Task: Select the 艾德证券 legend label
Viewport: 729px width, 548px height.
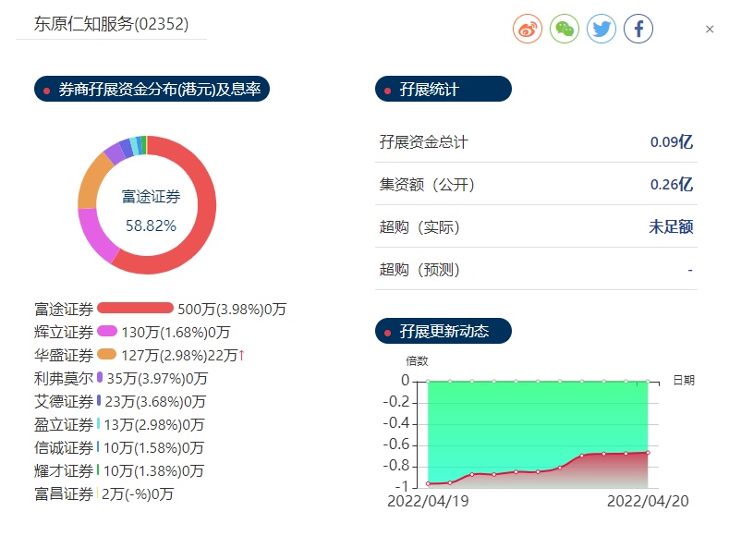Action: point(64,401)
